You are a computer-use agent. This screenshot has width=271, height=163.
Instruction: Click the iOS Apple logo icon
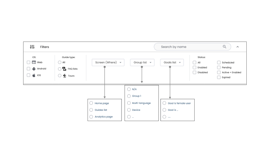click(x=34, y=75)
